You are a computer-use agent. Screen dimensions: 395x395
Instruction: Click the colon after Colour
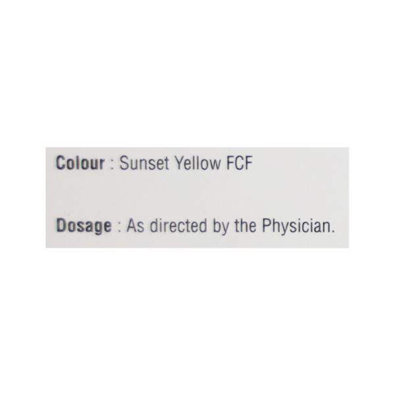click(x=112, y=165)
